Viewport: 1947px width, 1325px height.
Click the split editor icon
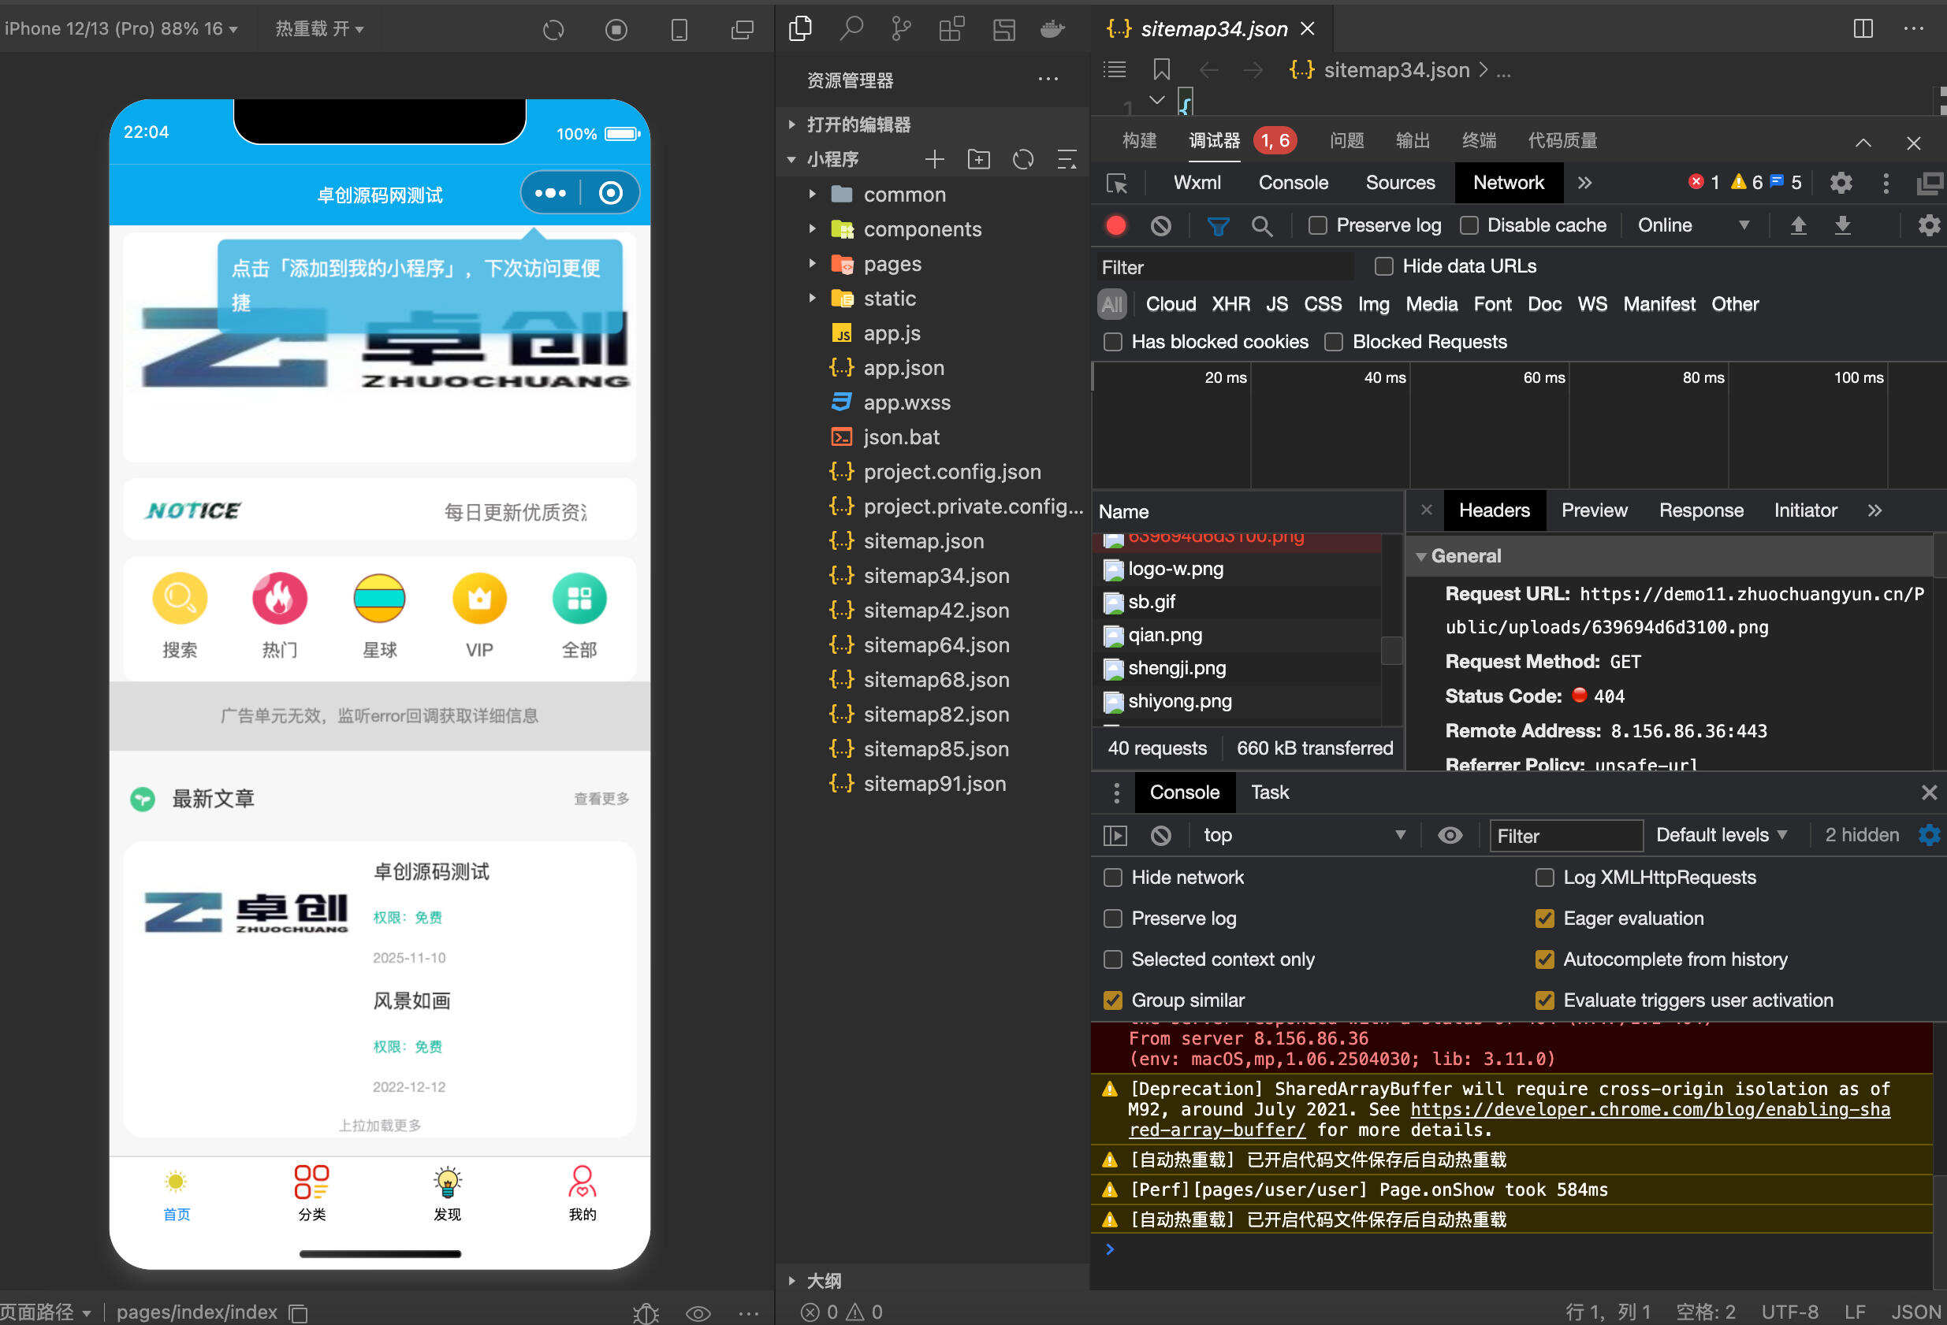[1863, 28]
